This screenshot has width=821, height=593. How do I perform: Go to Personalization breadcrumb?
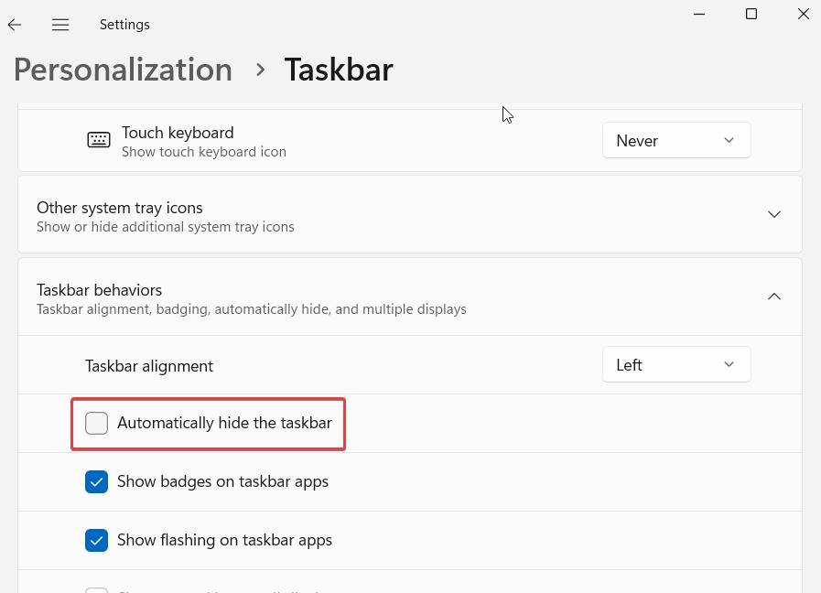[x=123, y=70]
